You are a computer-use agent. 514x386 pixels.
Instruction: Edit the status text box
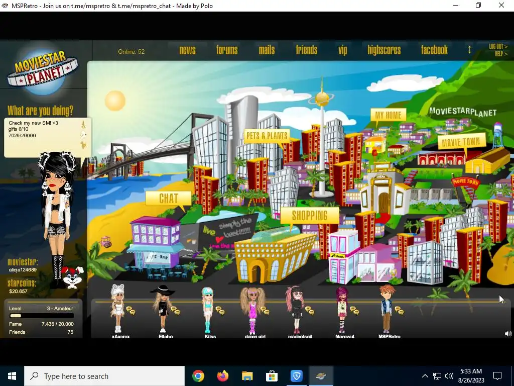(42, 137)
